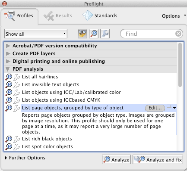This screenshot has width=187, height=171.
Task: Collapse the PDF analysis group
Action: (x=8, y=69)
